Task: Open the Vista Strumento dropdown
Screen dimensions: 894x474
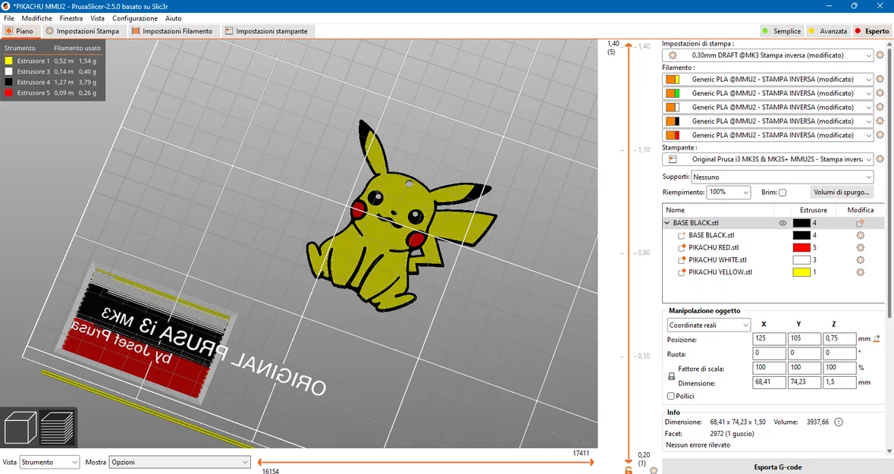Action: tap(49, 462)
